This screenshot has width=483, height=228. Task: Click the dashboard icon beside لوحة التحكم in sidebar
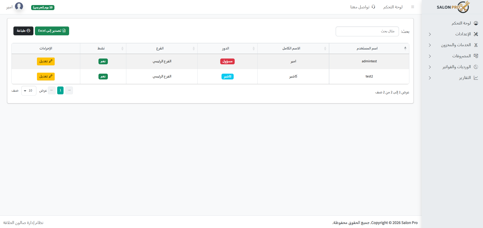476,23
